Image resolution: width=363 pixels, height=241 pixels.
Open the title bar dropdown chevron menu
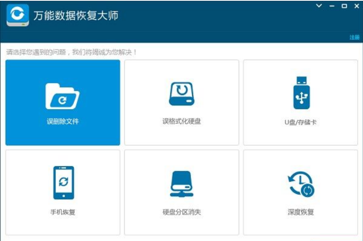click(319, 6)
